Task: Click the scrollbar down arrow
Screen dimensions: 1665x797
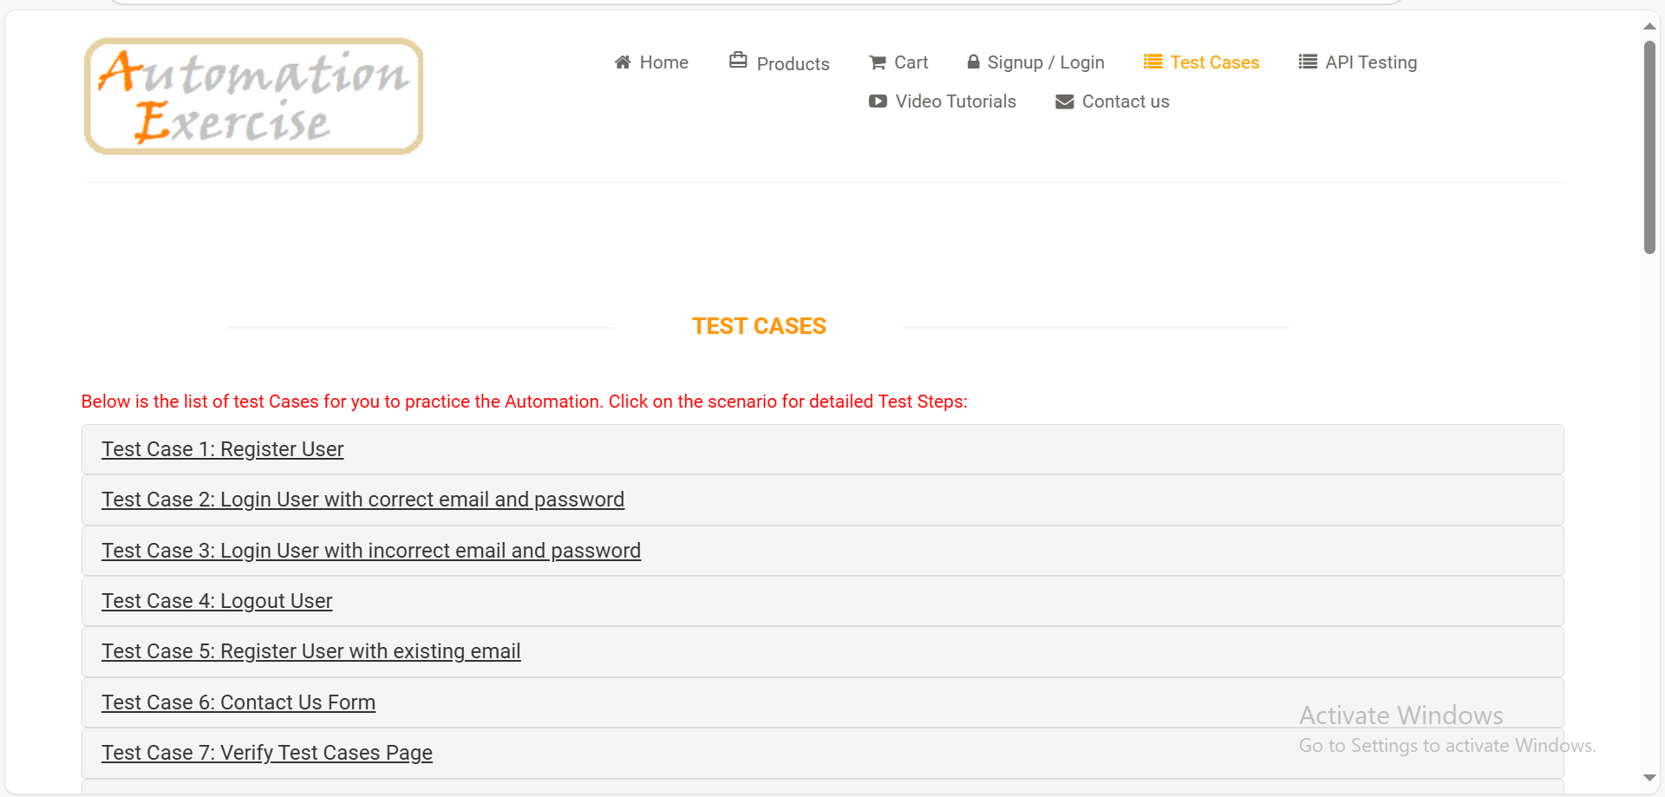Action: 1649,778
